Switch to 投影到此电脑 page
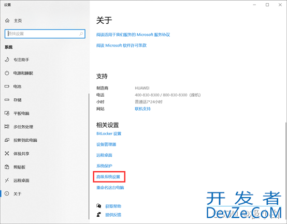The width and height of the screenshot is (287, 224). point(25,140)
